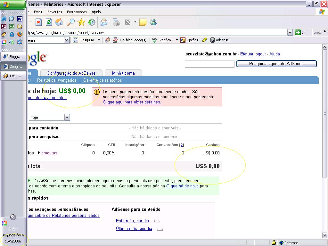Refresh the page with the toolbar icon
This screenshot has height=246, width=328.
pyautogui.click(x=49, y=22)
